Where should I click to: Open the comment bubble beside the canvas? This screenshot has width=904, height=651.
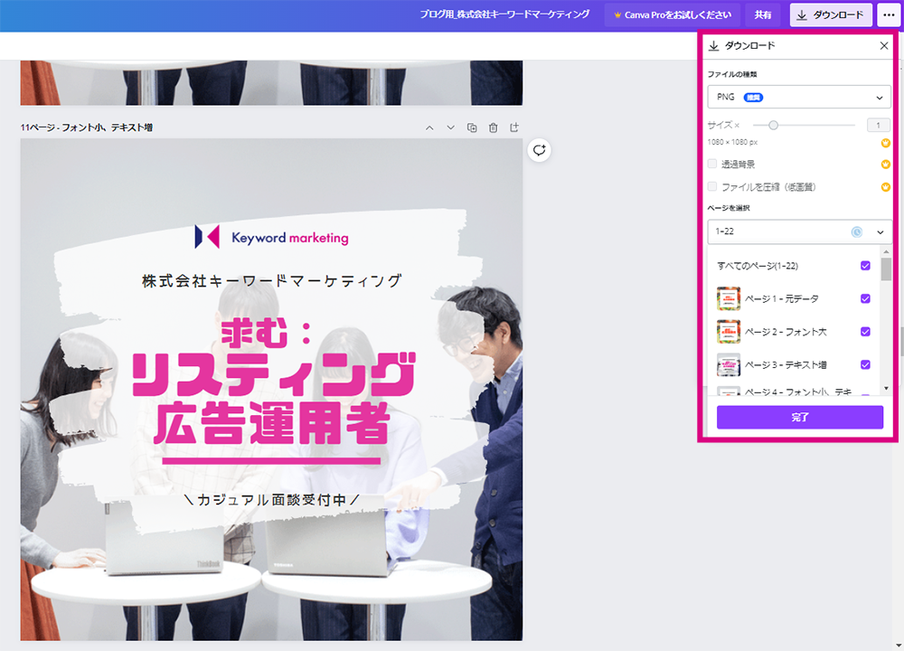(539, 150)
